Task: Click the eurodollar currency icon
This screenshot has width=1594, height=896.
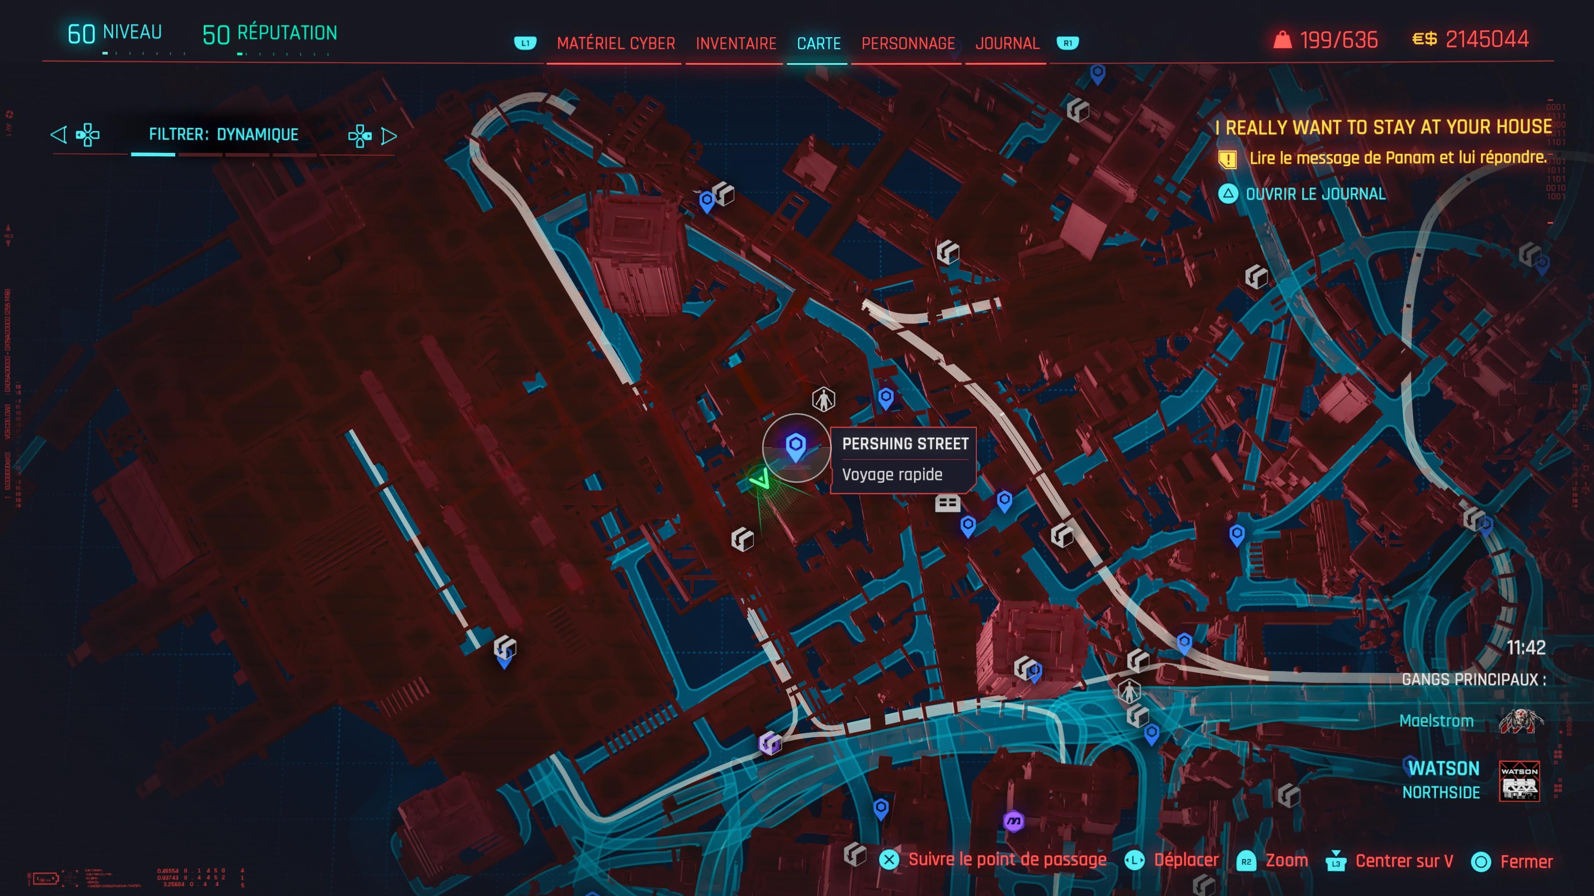Action: click(x=1425, y=39)
